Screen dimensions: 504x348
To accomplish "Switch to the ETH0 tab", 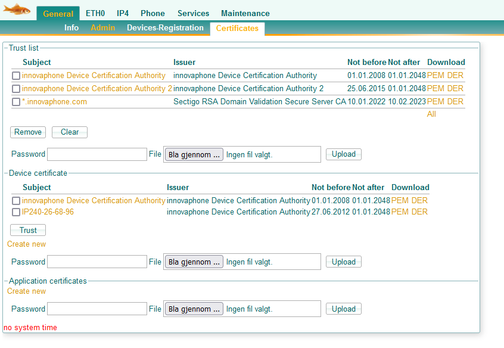I will (x=95, y=13).
